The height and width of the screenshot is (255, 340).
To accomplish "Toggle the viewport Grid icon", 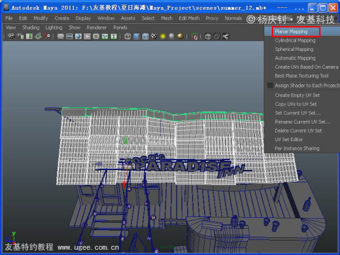I will tap(60, 36).
